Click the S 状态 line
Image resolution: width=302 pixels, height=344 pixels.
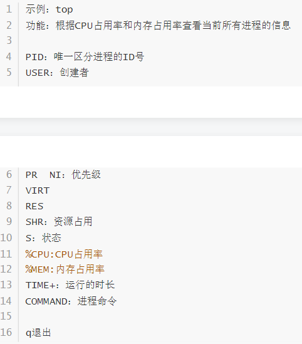tap(43, 238)
